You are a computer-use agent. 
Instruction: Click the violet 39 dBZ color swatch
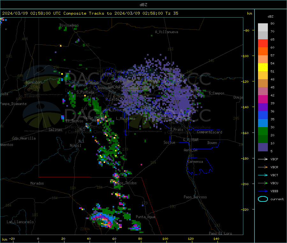coord(263,107)
